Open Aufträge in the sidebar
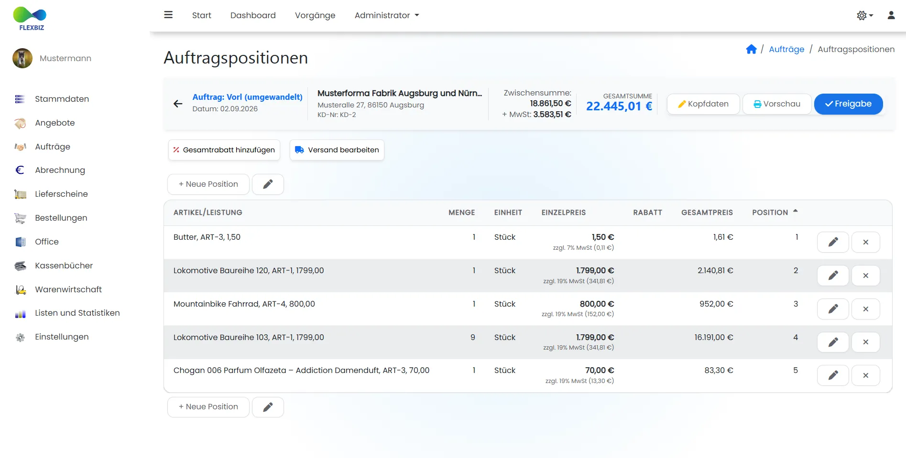This screenshot has width=906, height=458. coord(52,147)
